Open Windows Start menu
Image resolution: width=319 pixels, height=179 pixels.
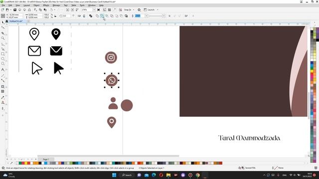tap(114, 175)
